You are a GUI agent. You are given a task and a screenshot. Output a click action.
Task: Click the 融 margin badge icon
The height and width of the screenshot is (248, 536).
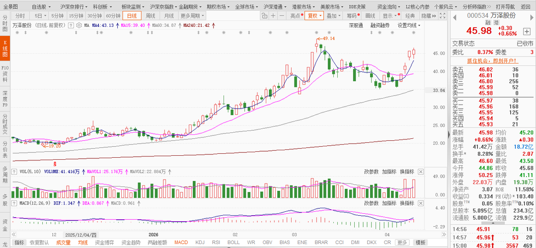[x=488, y=22]
